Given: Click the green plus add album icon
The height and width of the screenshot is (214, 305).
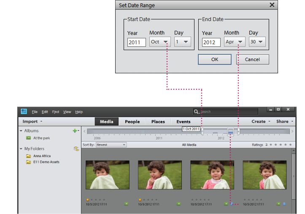Looking at the screenshot, I should (75, 131).
